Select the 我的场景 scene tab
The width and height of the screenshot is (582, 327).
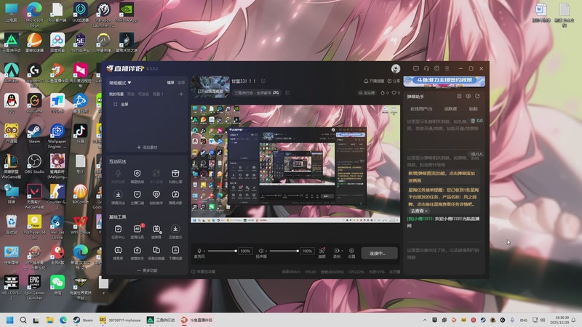pyautogui.click(x=116, y=94)
